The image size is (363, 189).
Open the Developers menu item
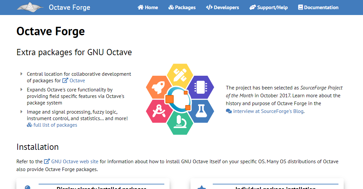(x=223, y=8)
